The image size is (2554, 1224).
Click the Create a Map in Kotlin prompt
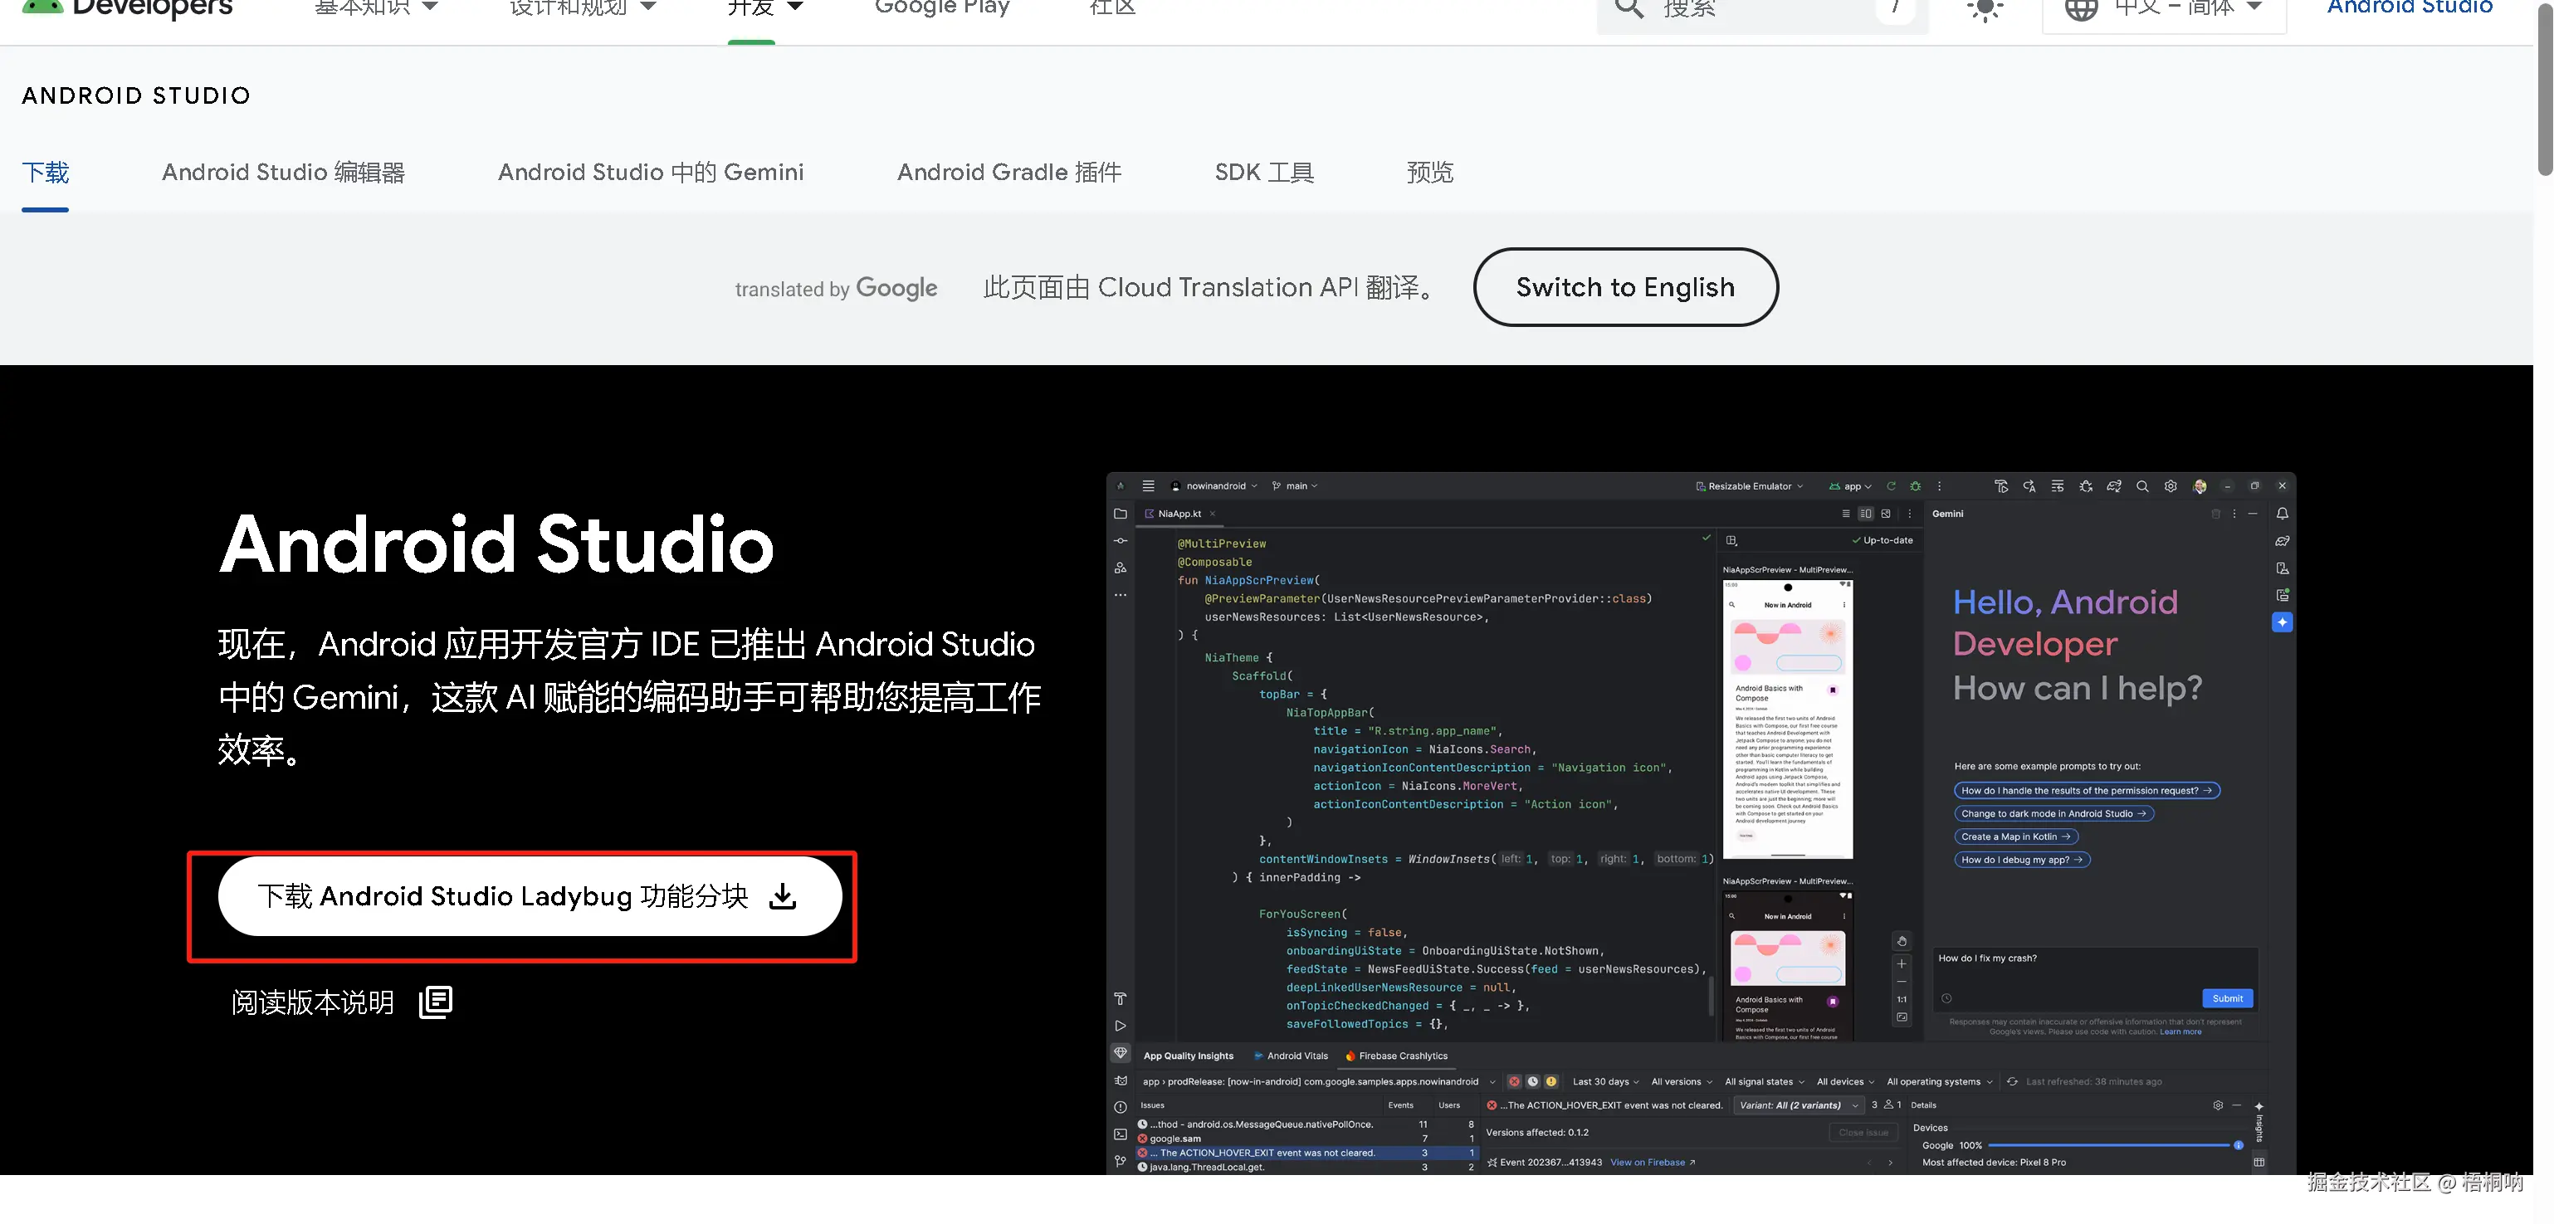pos(2015,836)
